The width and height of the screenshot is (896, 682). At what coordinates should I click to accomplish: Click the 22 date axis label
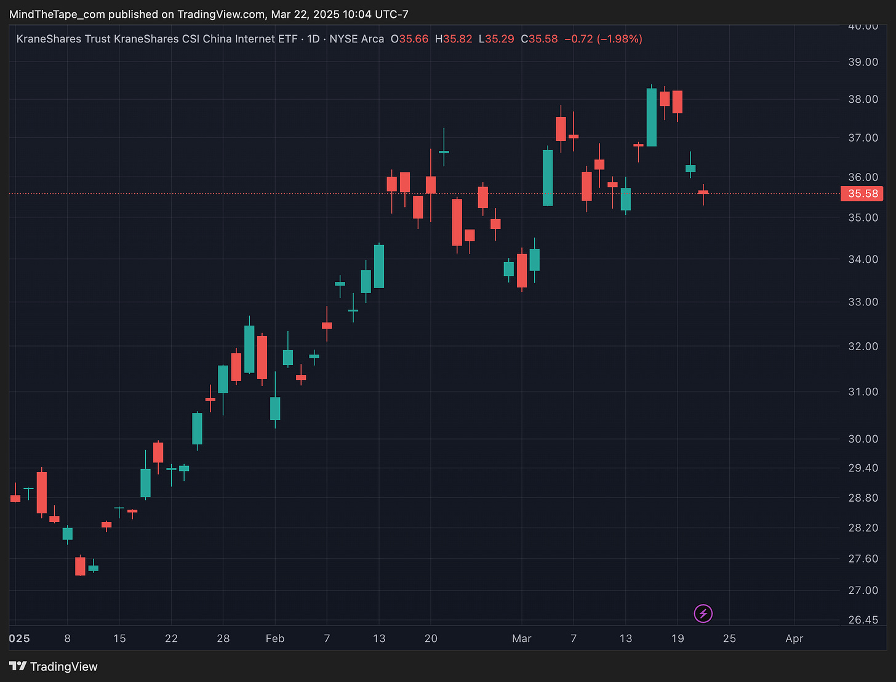point(171,638)
